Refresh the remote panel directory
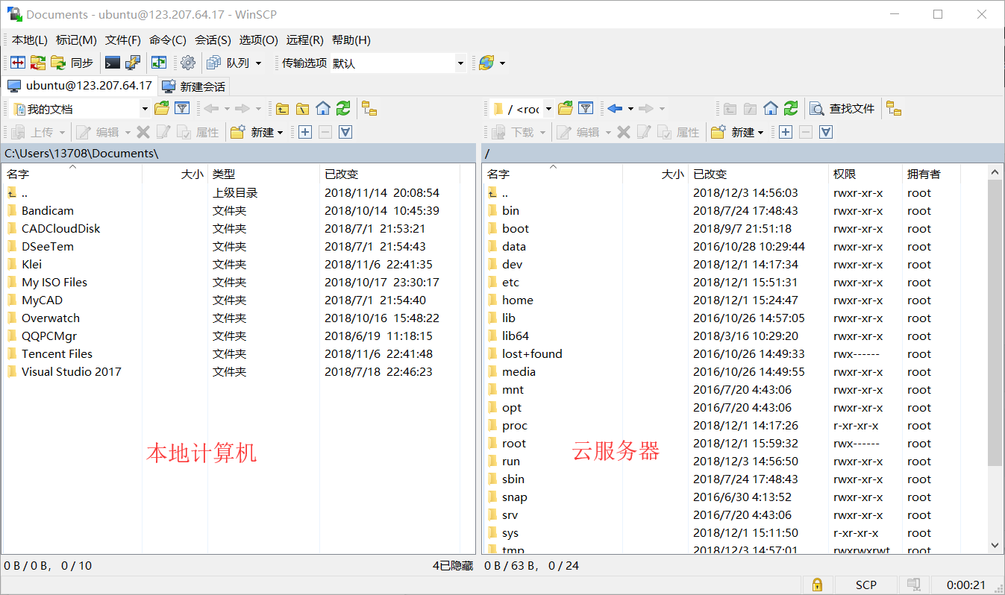Screen dimensions: 1005x595 (791, 109)
